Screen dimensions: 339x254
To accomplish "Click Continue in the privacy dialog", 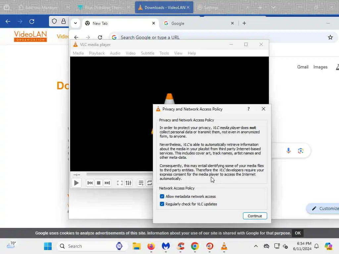I will coord(255,216).
